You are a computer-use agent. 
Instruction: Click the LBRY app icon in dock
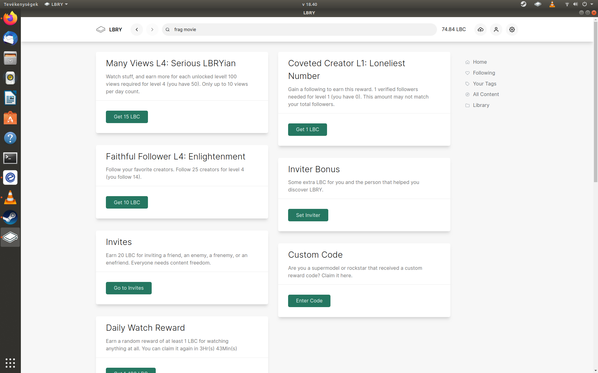[10, 237]
